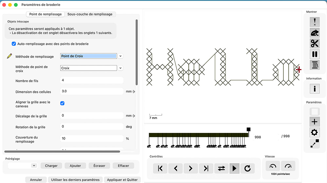Switch to Point de remplissage tab
327x183 pixels.
pyautogui.click(x=45, y=14)
